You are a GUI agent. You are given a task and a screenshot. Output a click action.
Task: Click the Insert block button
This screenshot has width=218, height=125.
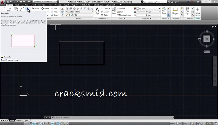pos(114,11)
